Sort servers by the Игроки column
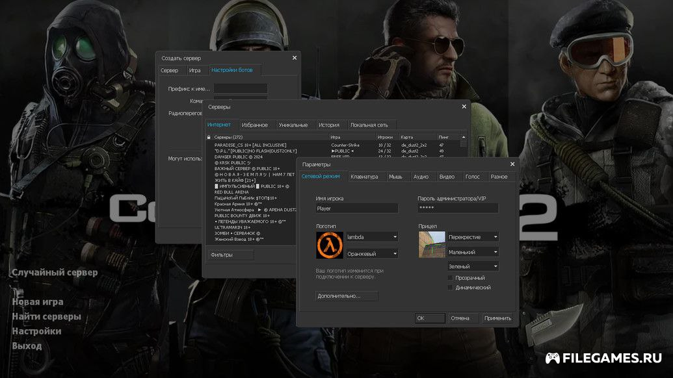This screenshot has width=673, height=378. pos(387,137)
